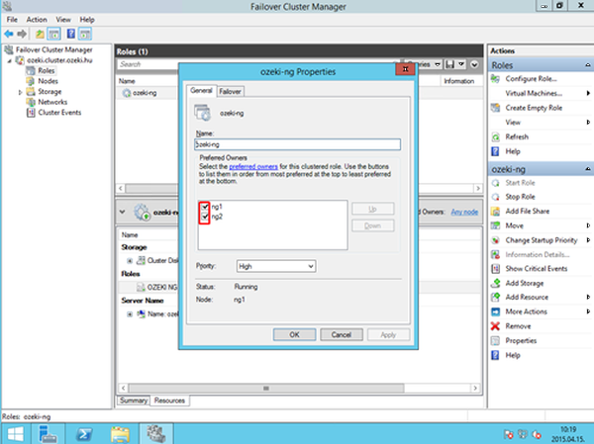Image resolution: width=594 pixels, height=444 pixels.
Task: Expand the Storage tree node
Action: tap(20, 92)
